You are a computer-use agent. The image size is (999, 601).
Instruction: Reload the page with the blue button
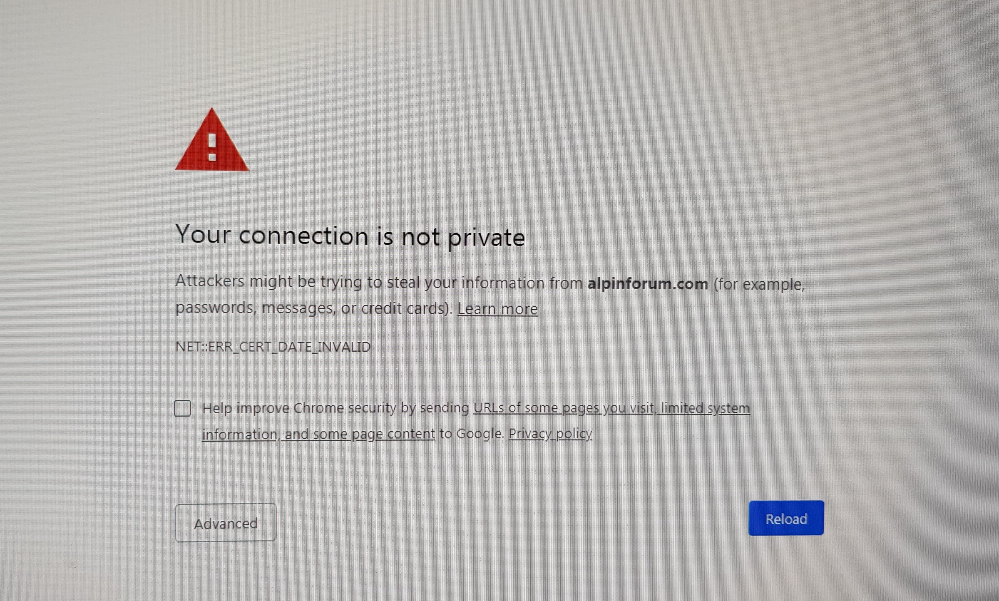pos(786,518)
